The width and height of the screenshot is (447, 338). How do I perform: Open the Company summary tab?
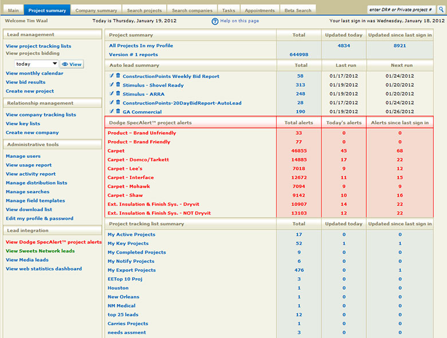pos(96,10)
